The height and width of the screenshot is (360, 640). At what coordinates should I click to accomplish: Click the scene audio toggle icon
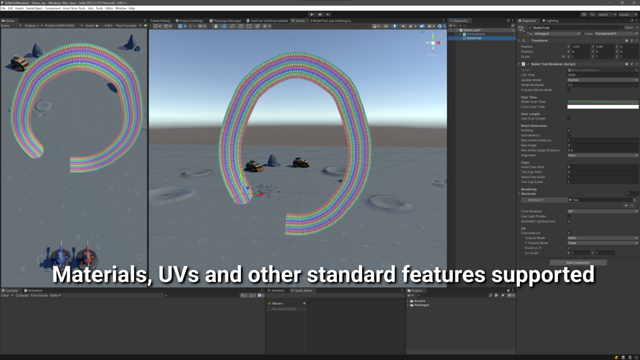tap(403, 26)
